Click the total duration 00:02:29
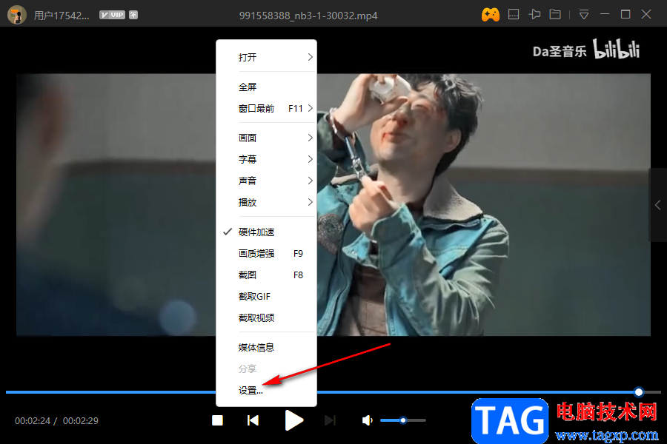667x444 pixels. pyautogui.click(x=80, y=420)
